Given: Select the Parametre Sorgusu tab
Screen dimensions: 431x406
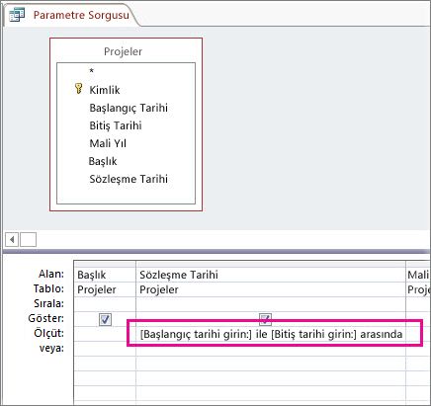Looking at the screenshot, I should coord(71,15).
